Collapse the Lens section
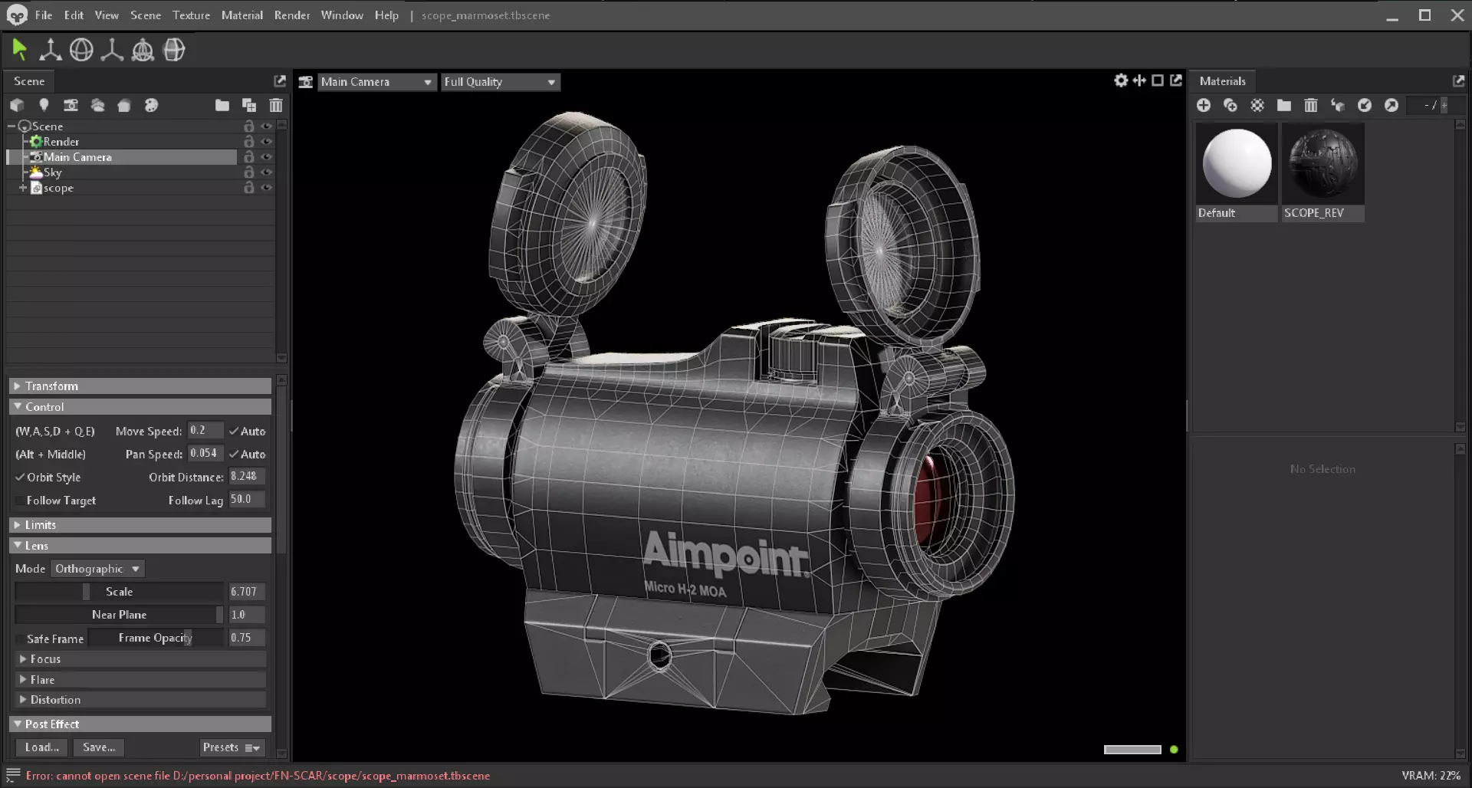 [x=140, y=546]
